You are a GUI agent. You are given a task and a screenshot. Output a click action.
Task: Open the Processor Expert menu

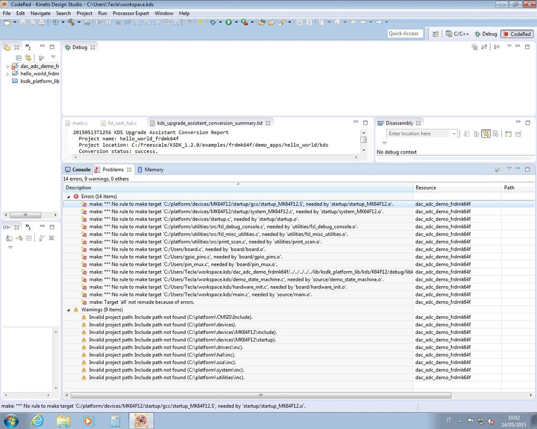[x=131, y=13]
